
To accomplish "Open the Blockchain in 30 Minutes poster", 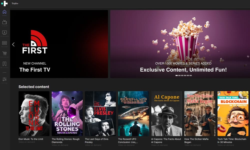I will (x=233, y=114).
